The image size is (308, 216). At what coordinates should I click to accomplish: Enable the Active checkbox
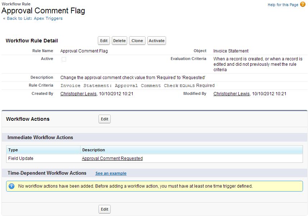[64, 59]
